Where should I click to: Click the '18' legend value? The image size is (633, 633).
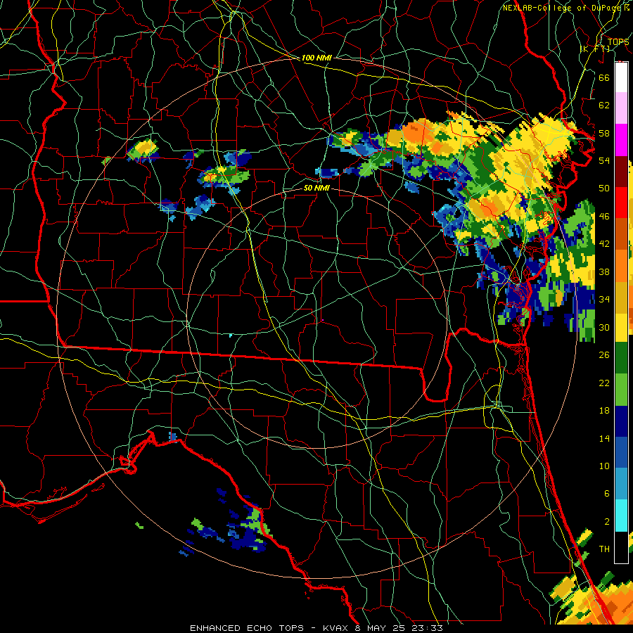[x=604, y=411]
